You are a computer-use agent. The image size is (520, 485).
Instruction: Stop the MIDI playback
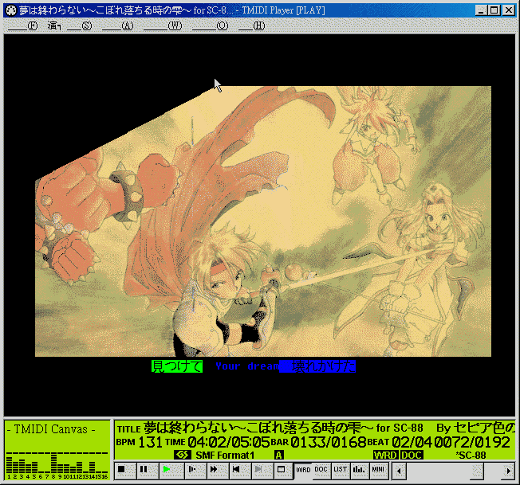[x=121, y=471]
